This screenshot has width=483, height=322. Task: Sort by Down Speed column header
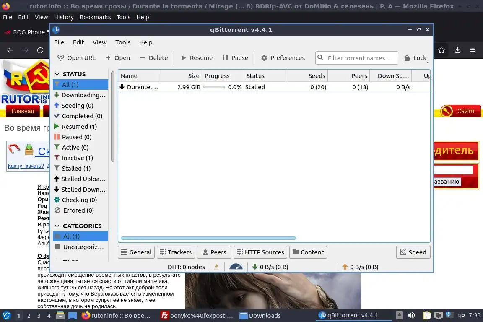(x=390, y=76)
